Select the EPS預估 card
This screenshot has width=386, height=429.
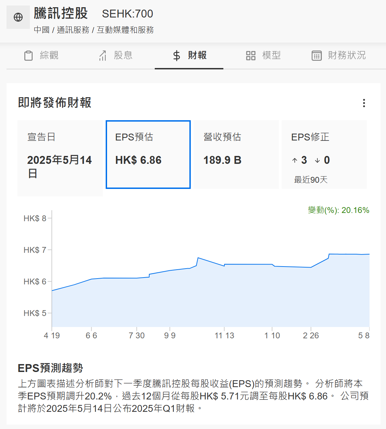[148, 155]
